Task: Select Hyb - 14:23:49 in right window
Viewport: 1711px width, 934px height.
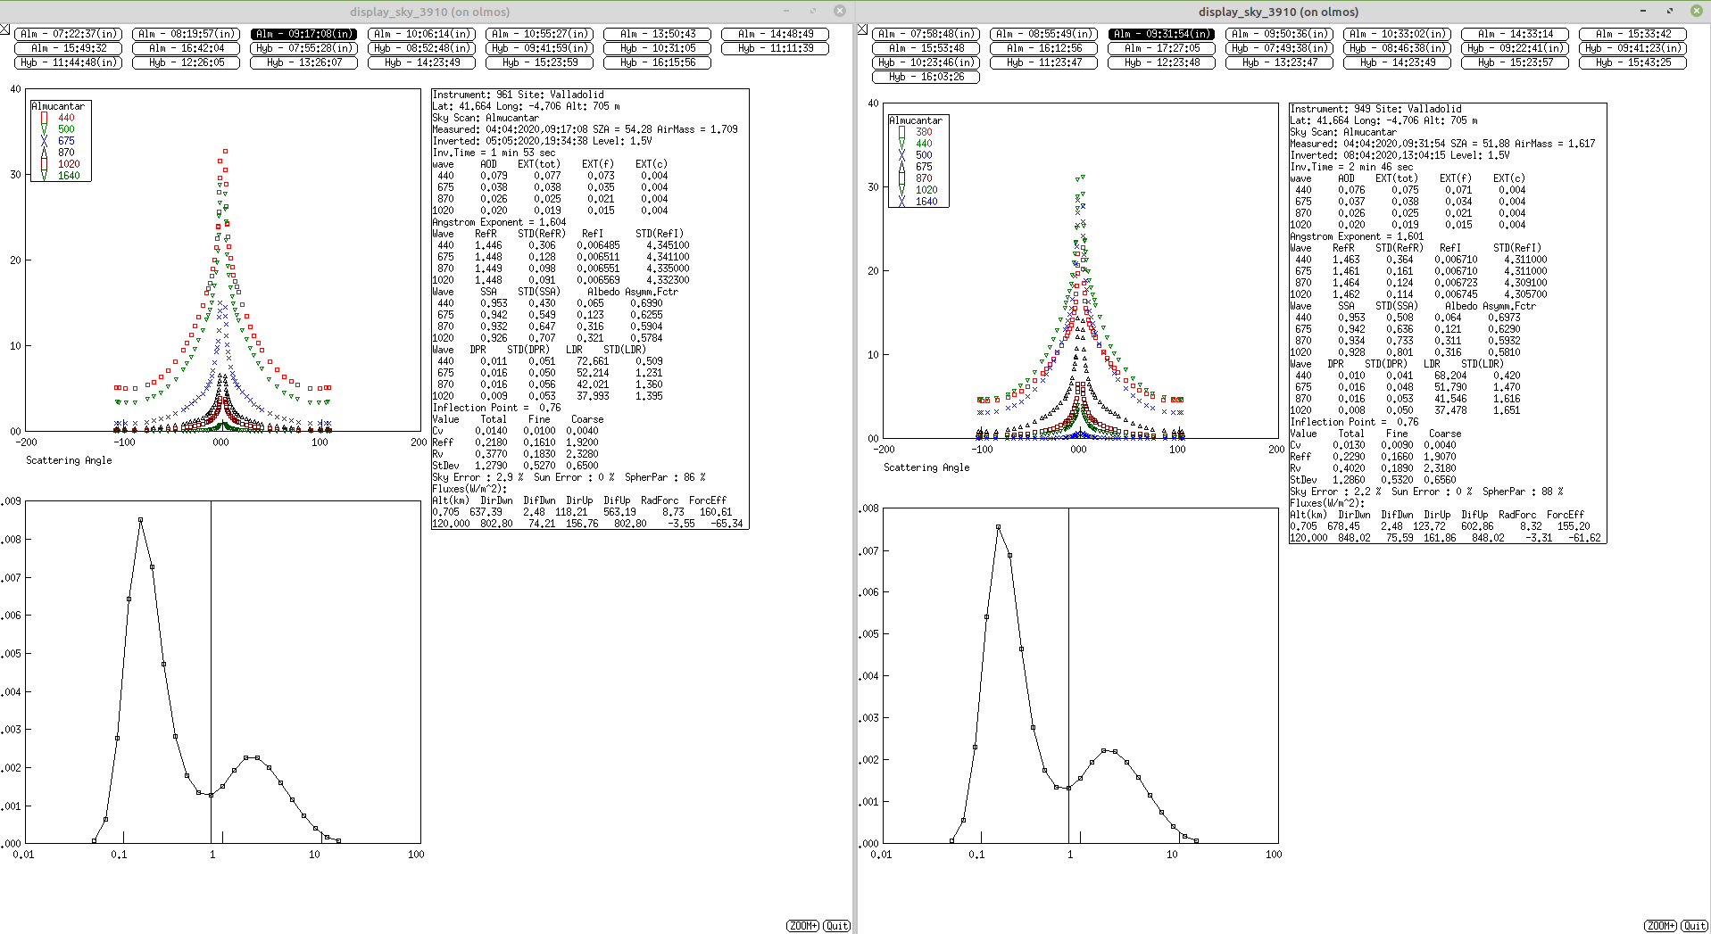Action: [x=1398, y=62]
